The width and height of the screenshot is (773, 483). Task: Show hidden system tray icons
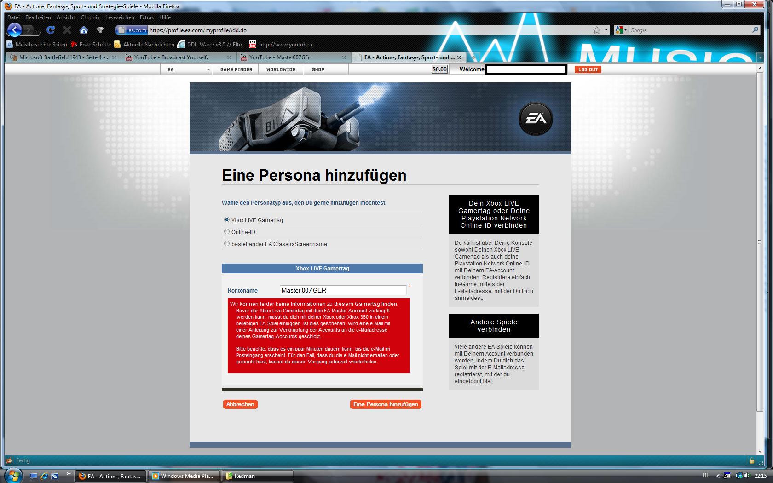717,476
